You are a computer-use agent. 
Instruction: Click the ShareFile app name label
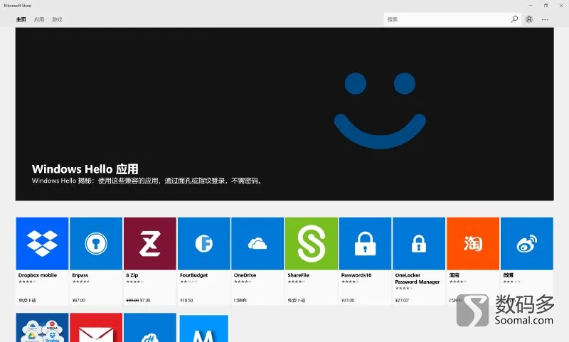(298, 275)
